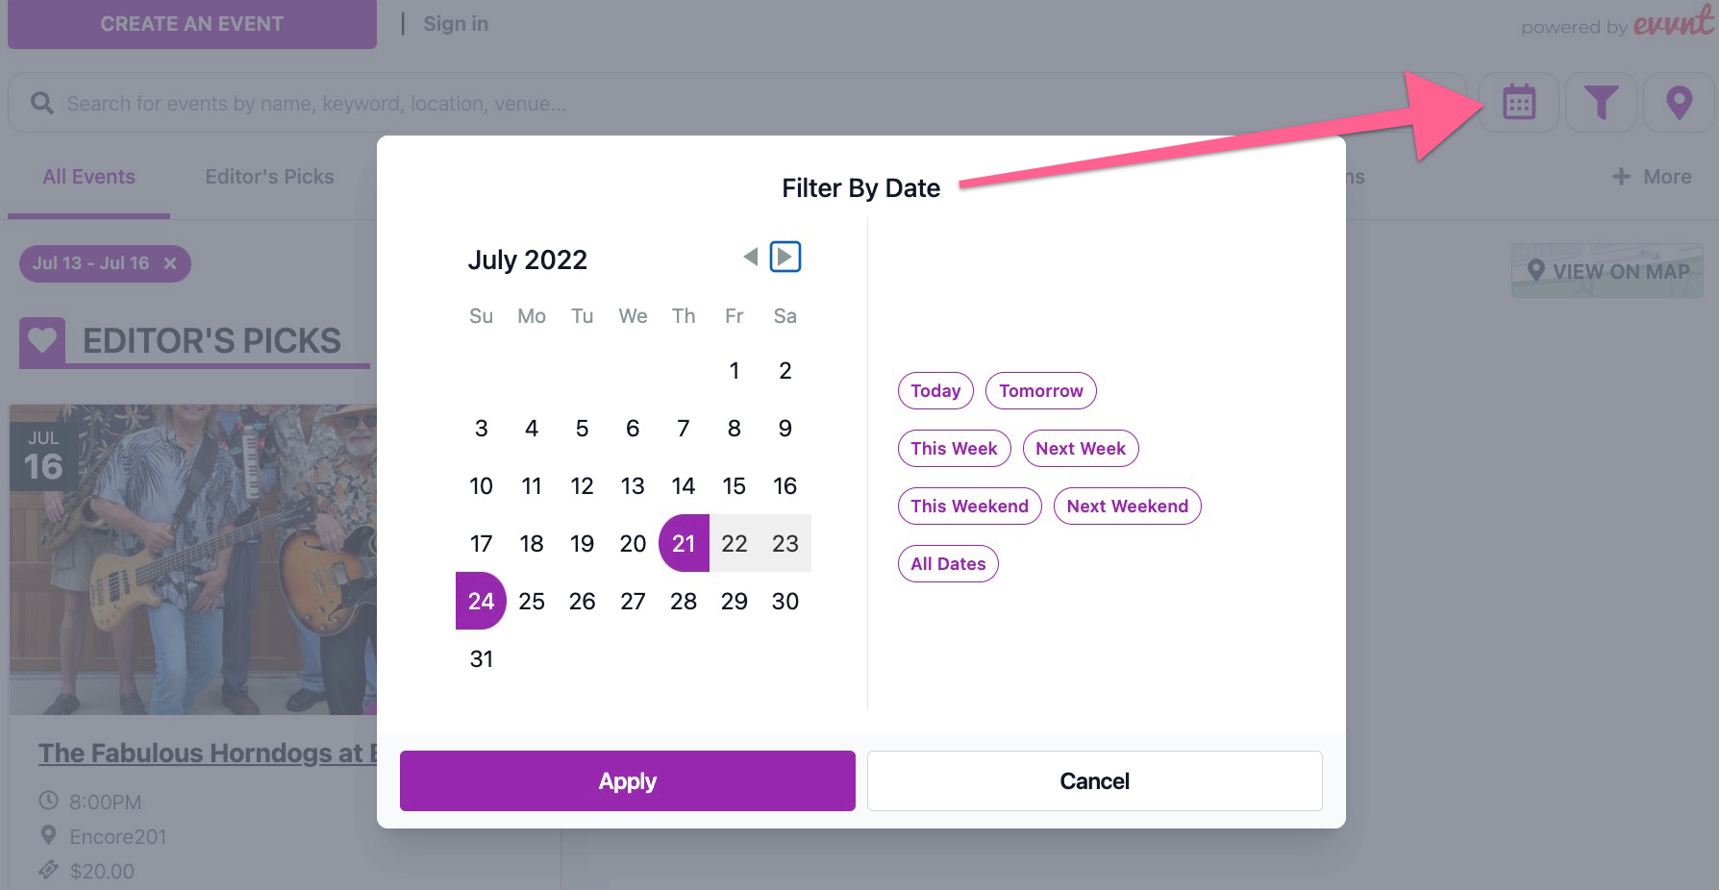Open the calendar date filter icon
The image size is (1719, 890).
1518,102
